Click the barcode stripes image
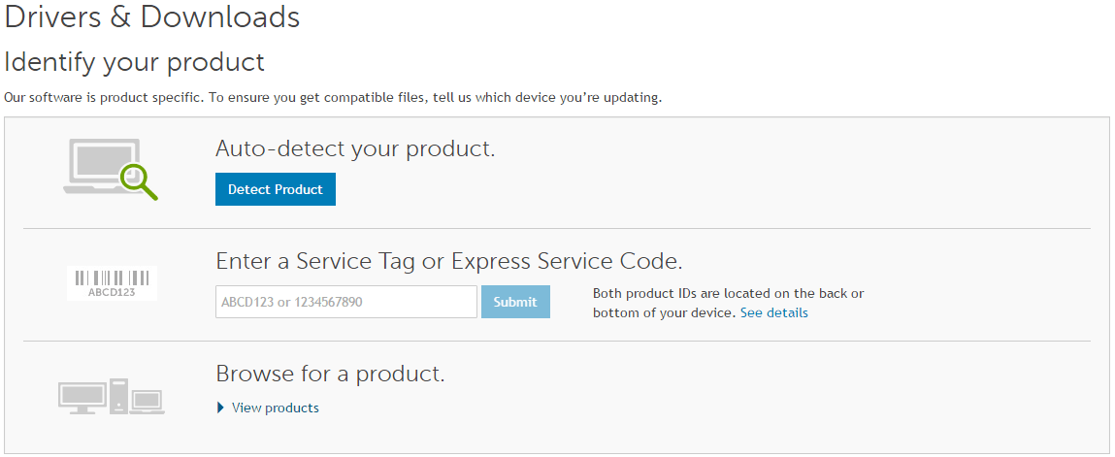Screen dimensions: 1115x457 113,277
